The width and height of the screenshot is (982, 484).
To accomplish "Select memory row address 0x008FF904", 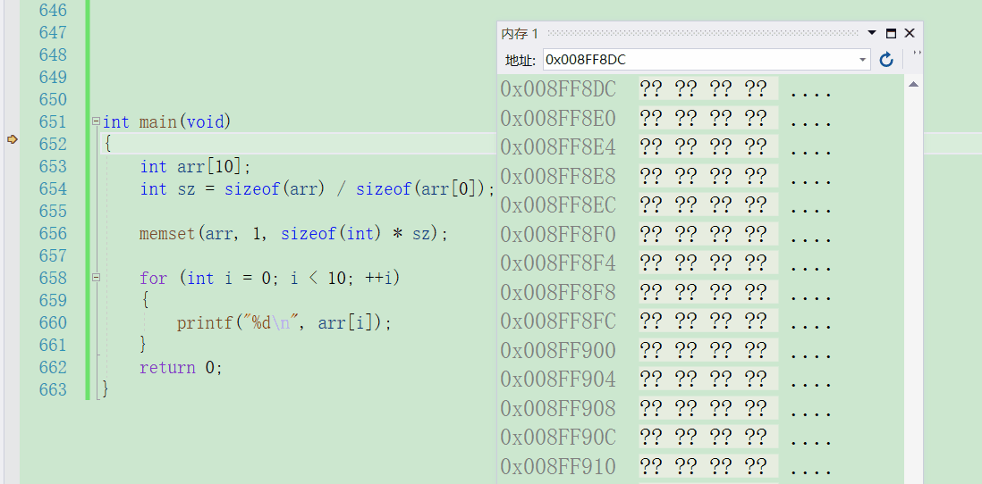I will pyautogui.click(x=558, y=380).
